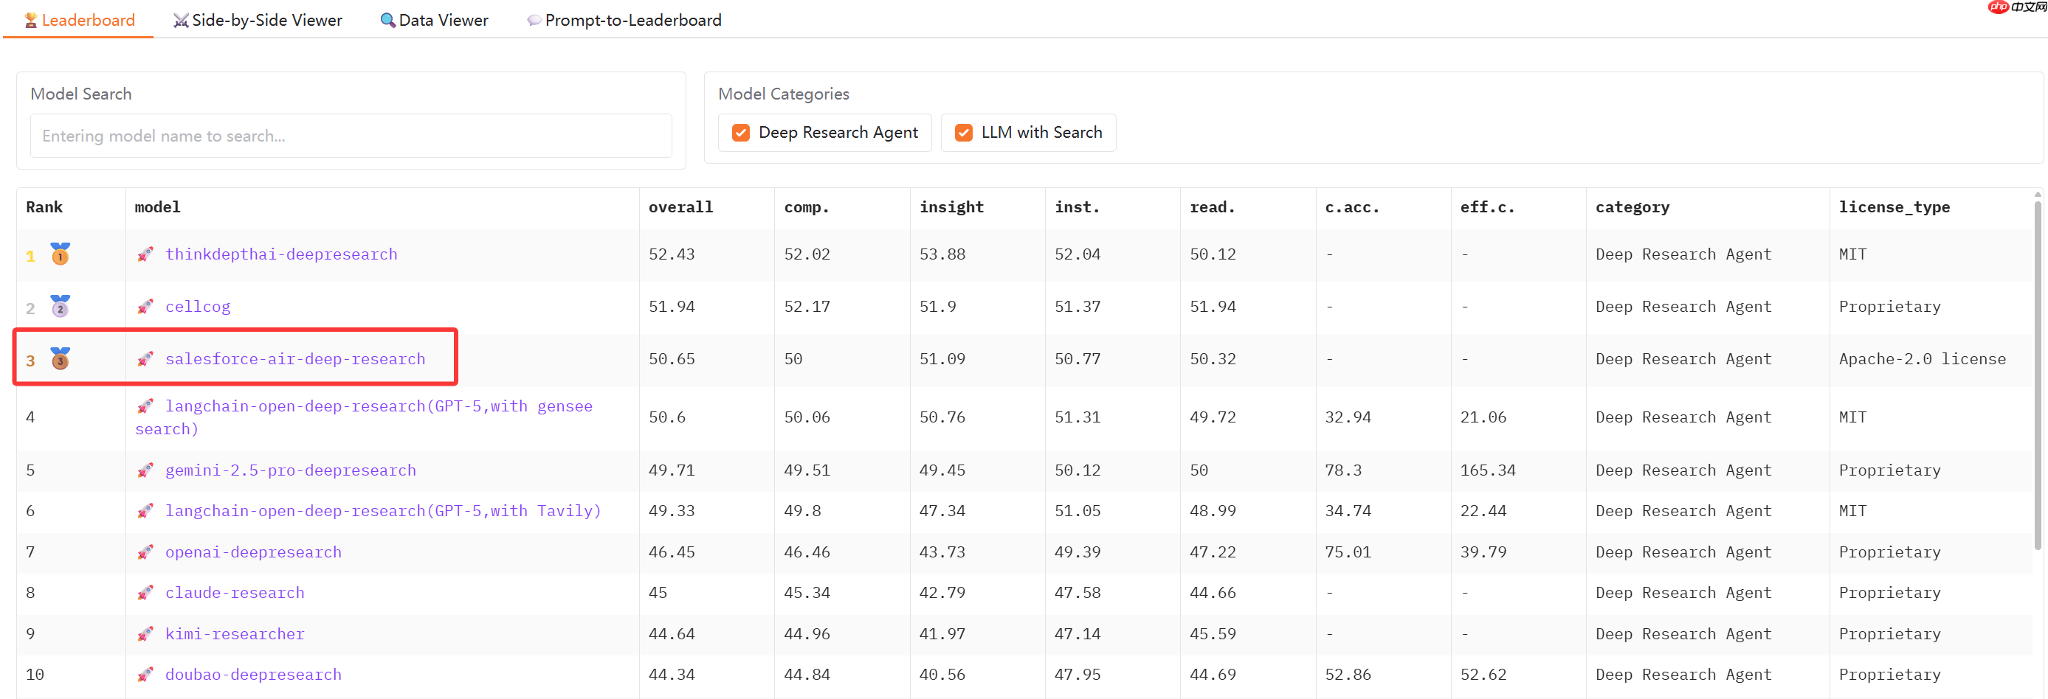The image size is (2048, 699).
Task: Disable the LLM with Search filter
Action: pos(965,132)
